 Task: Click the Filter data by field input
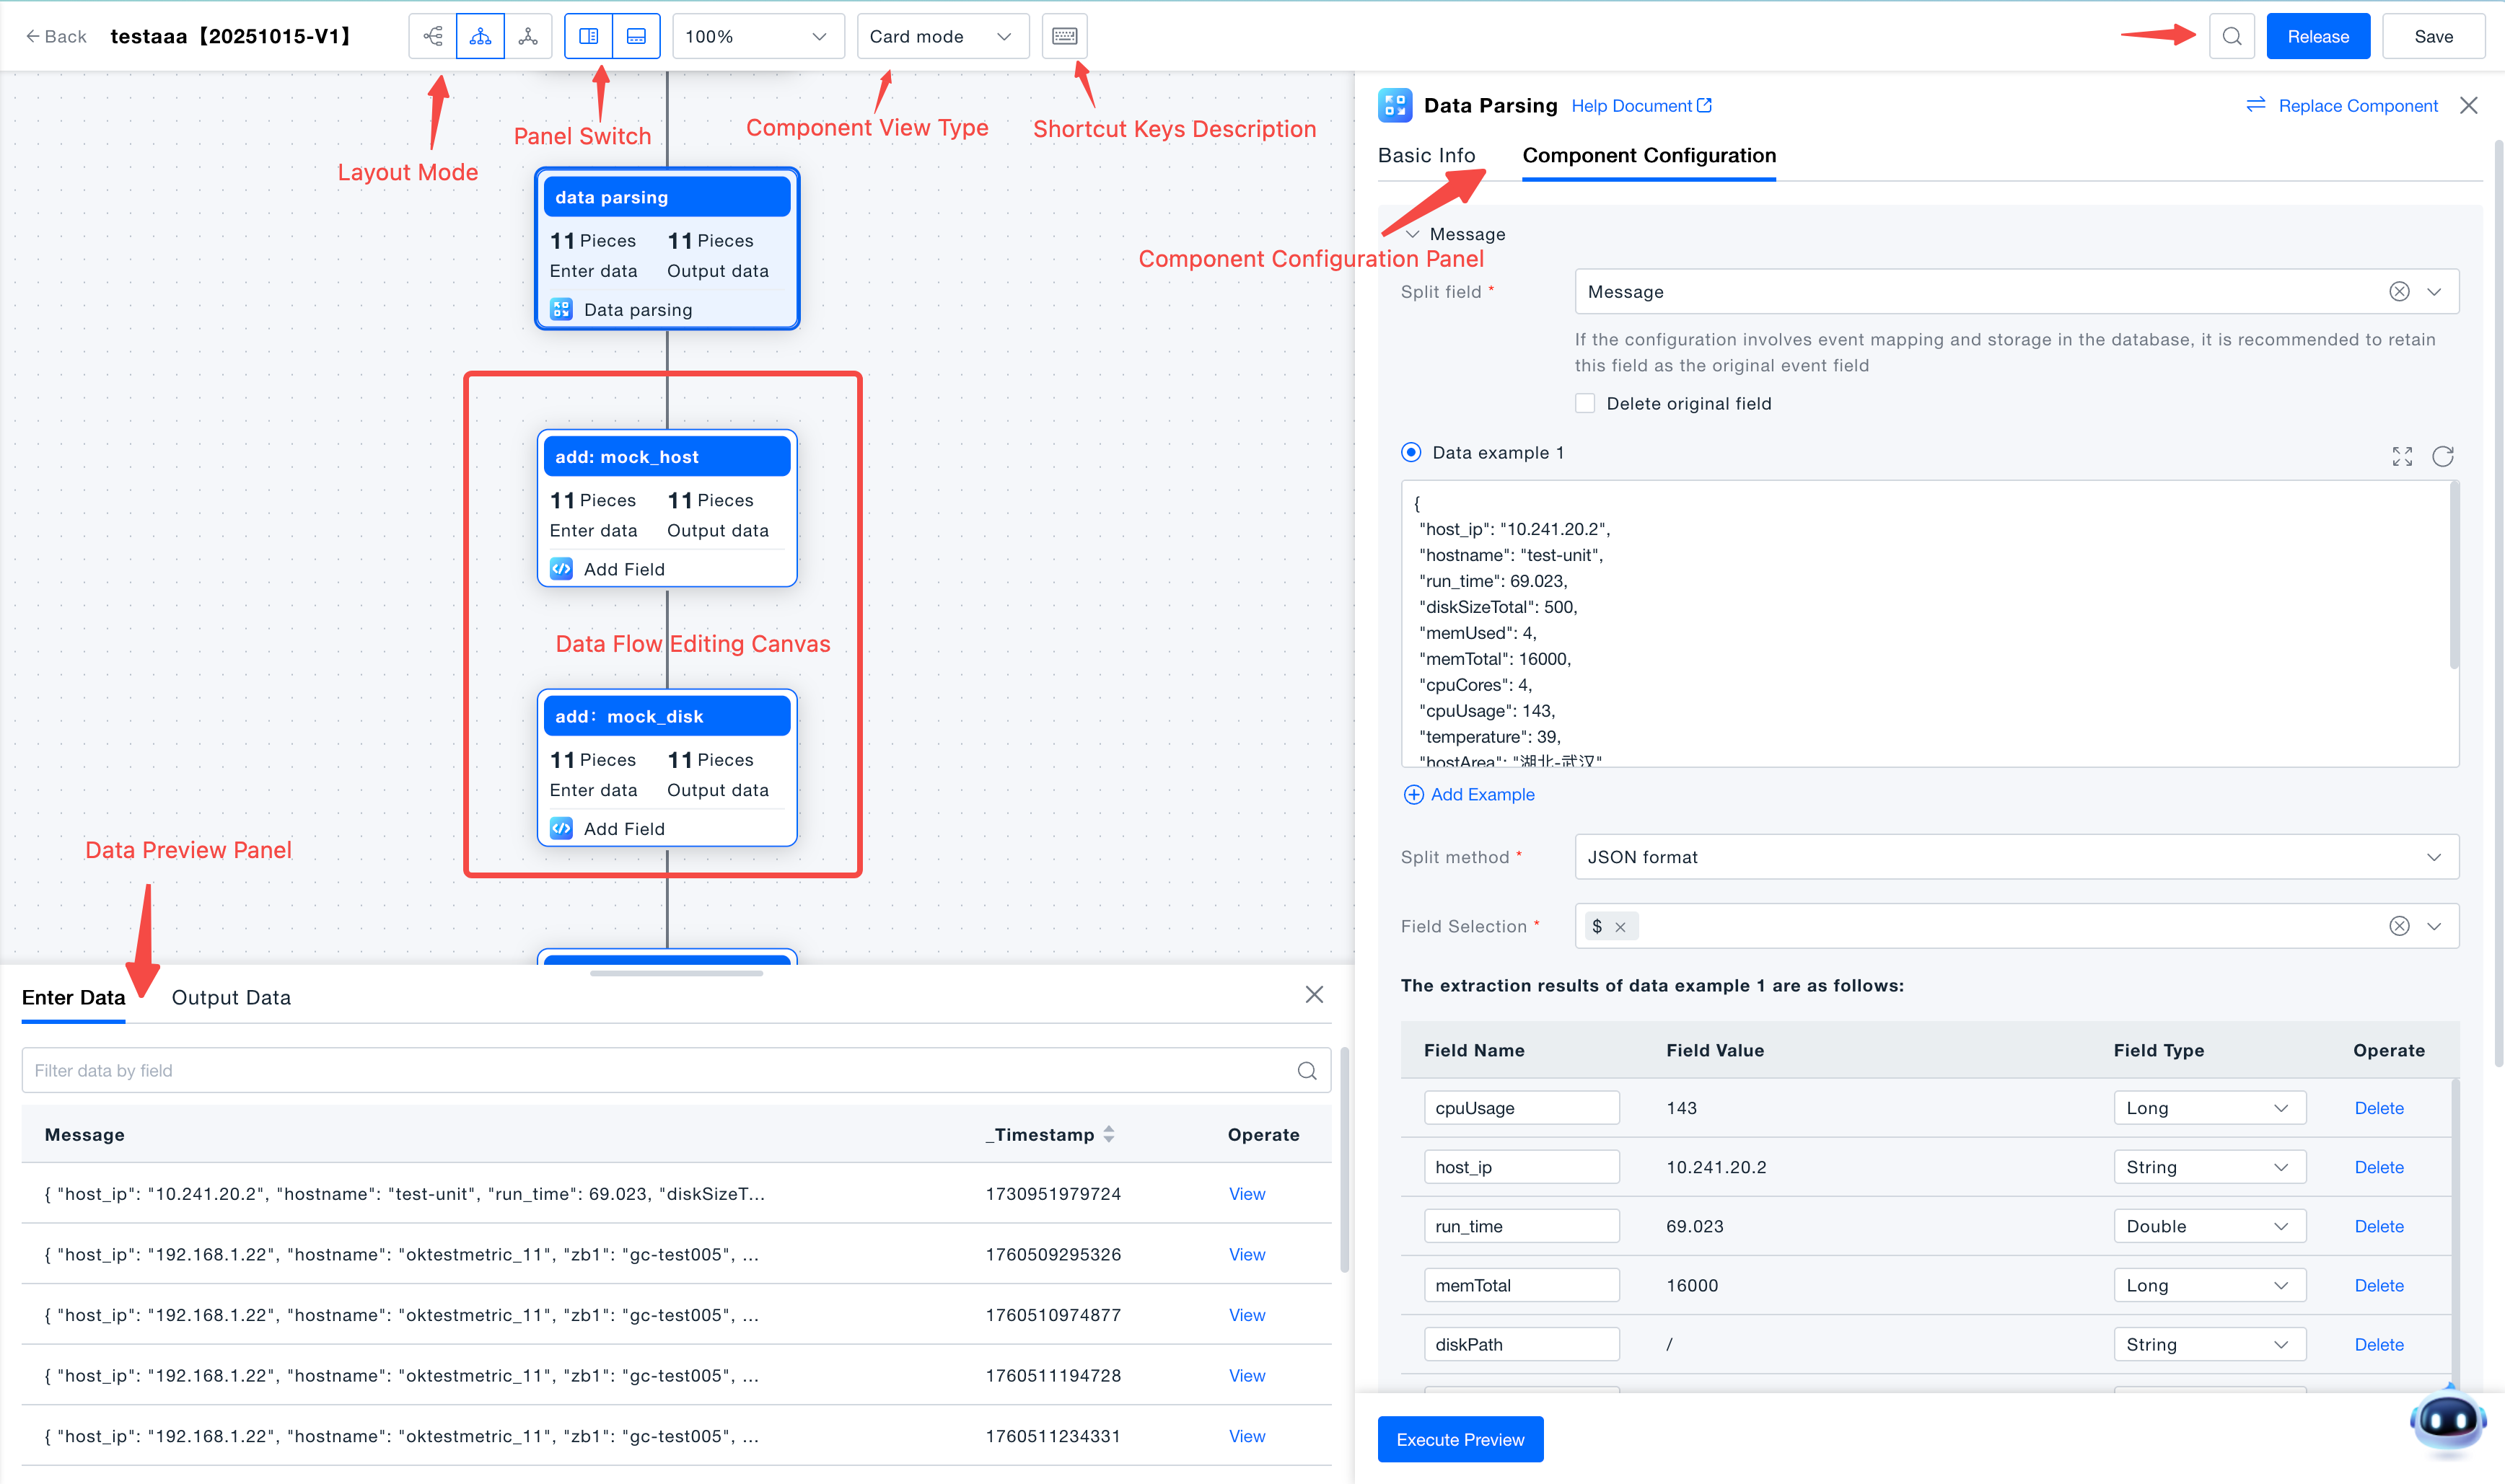click(x=660, y=1070)
